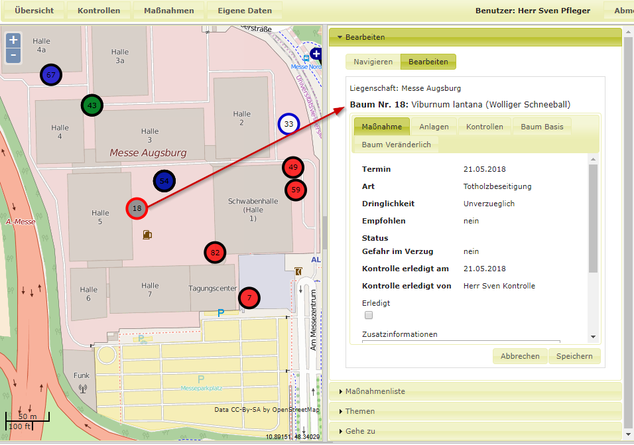Click red tree marker 49
This screenshot has width=634, height=445.
[293, 166]
